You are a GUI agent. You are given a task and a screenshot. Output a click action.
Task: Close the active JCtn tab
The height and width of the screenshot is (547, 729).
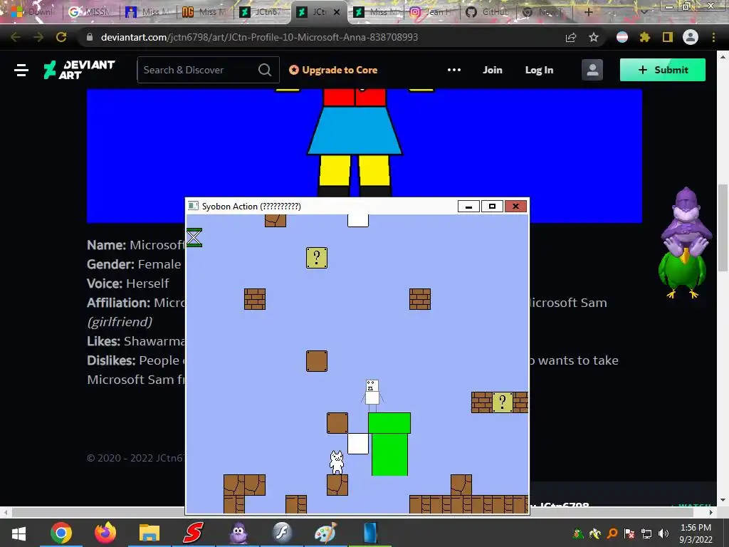(x=337, y=12)
